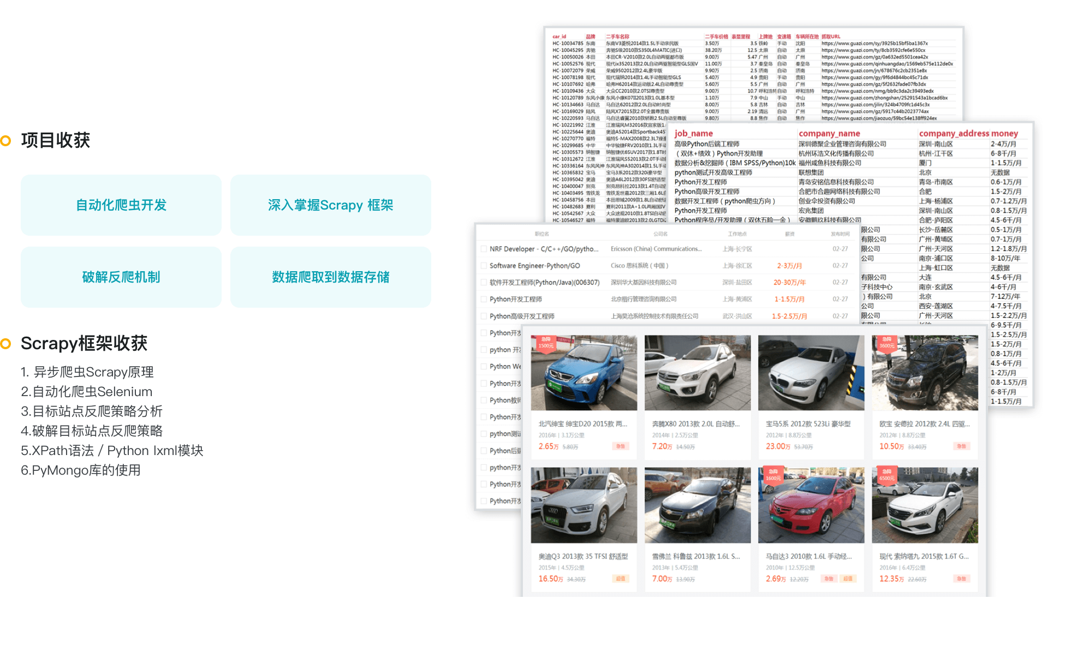Viewport: 1071px width, 670px height.
Task: Check the 软件开发工程师(Python/Java) row checkbox
Action: coord(484,283)
